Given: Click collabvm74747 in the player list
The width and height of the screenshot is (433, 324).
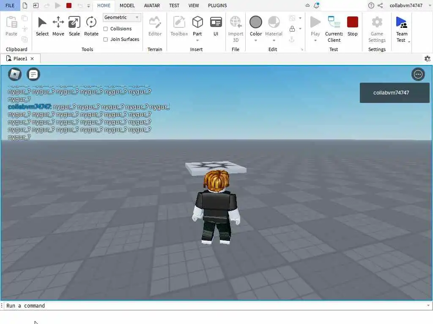Looking at the screenshot, I should pos(395,93).
